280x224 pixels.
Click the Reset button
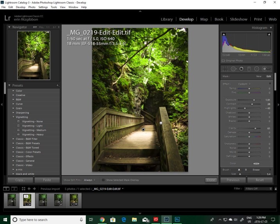click(x=260, y=180)
